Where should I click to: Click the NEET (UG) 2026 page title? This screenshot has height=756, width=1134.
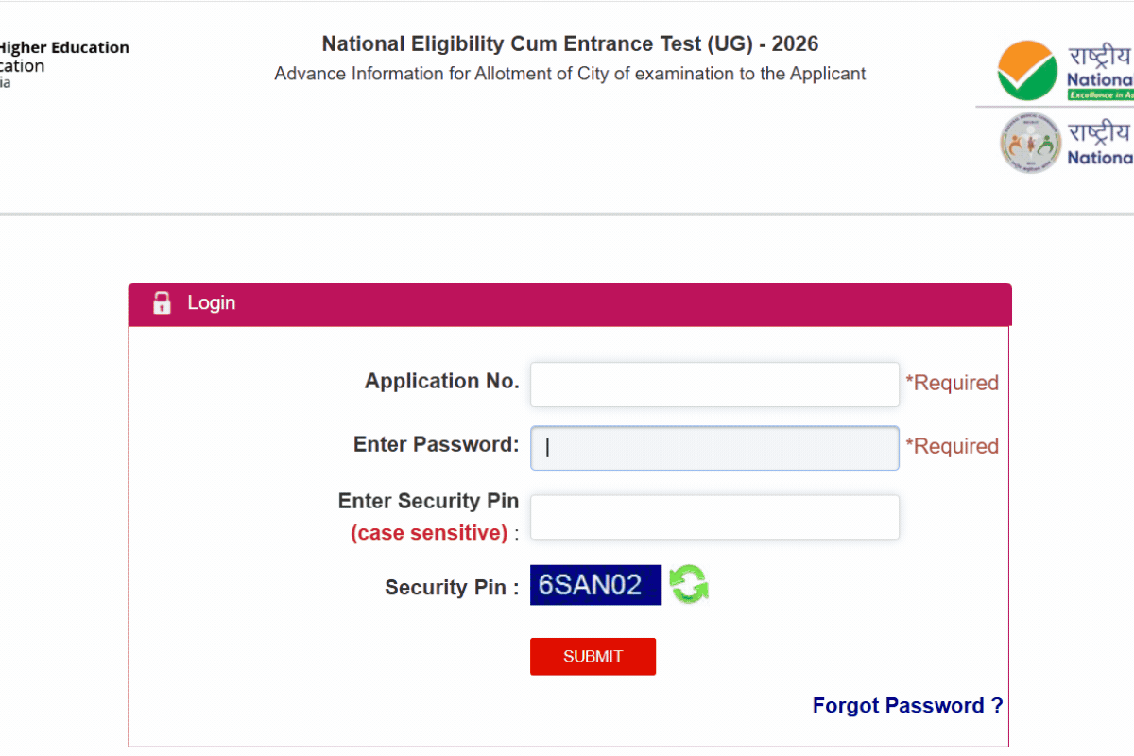pyautogui.click(x=569, y=43)
